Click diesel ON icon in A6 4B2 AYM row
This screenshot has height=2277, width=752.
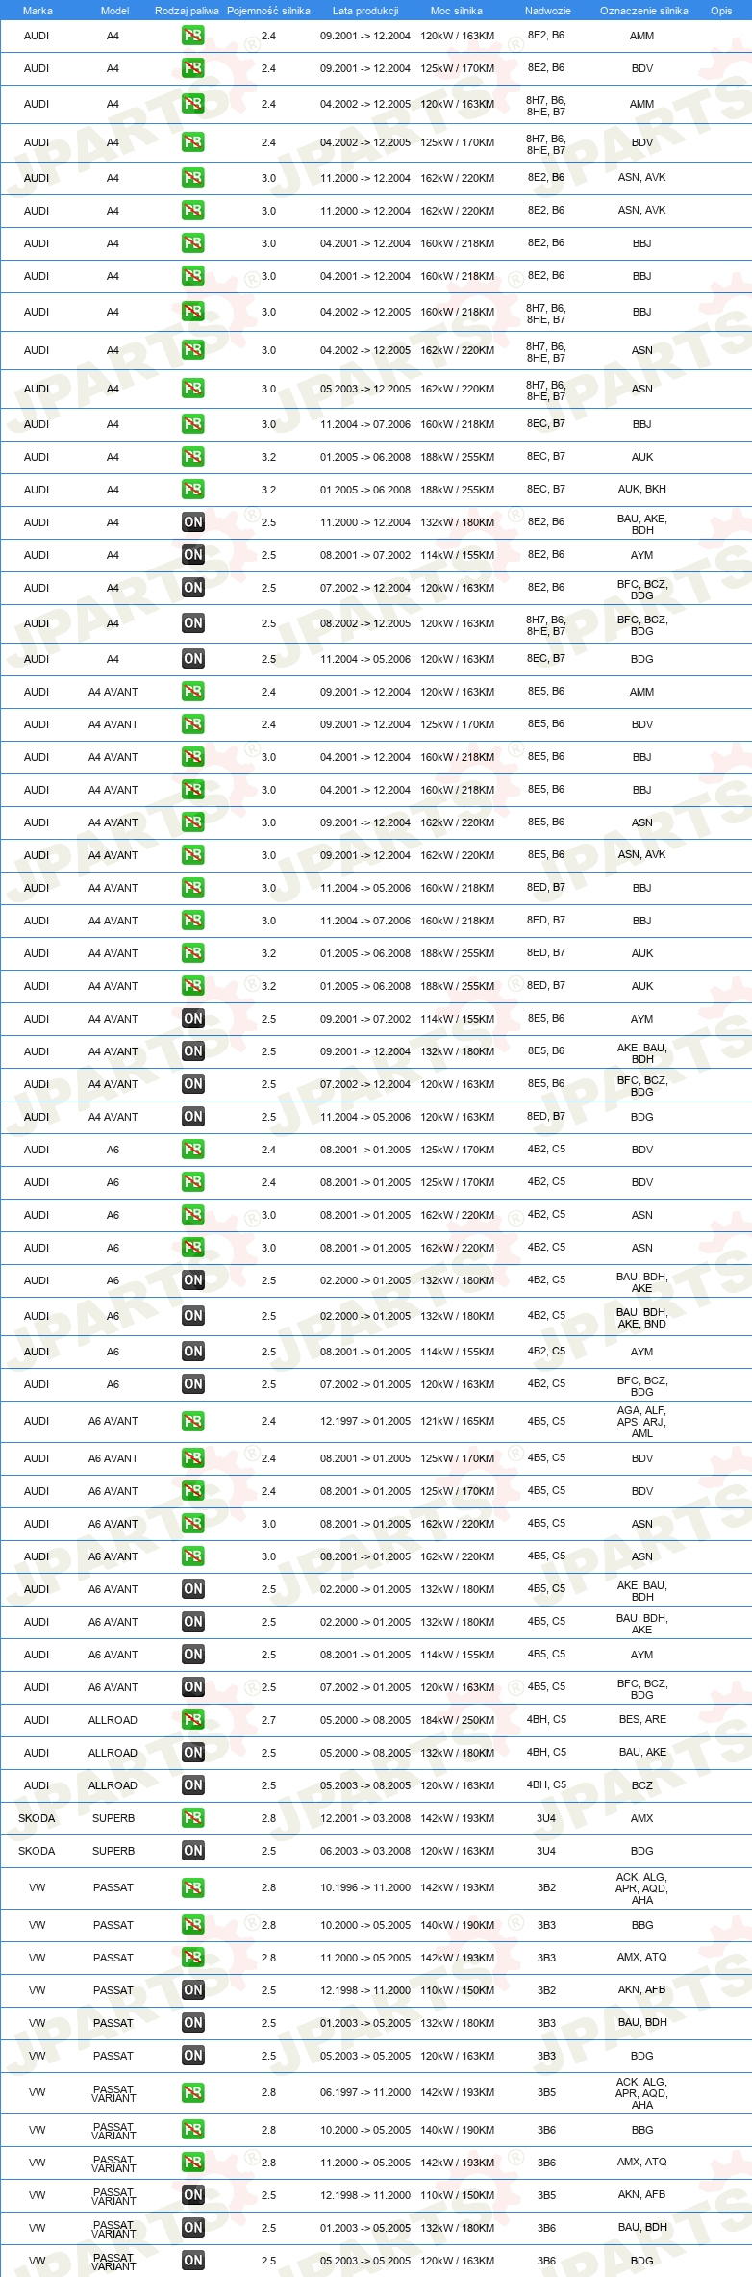[192, 1352]
